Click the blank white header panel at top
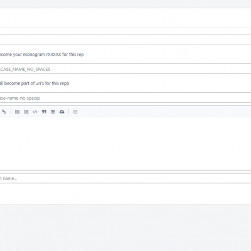 125,18
